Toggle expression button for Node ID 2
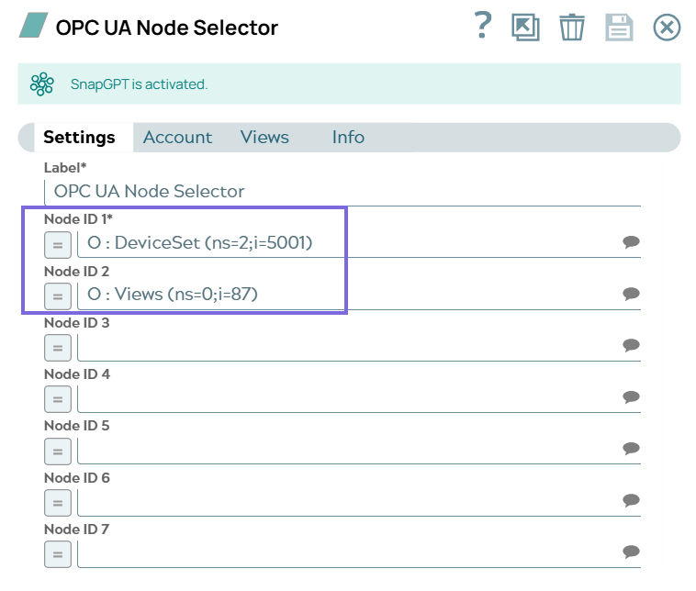 click(x=58, y=296)
